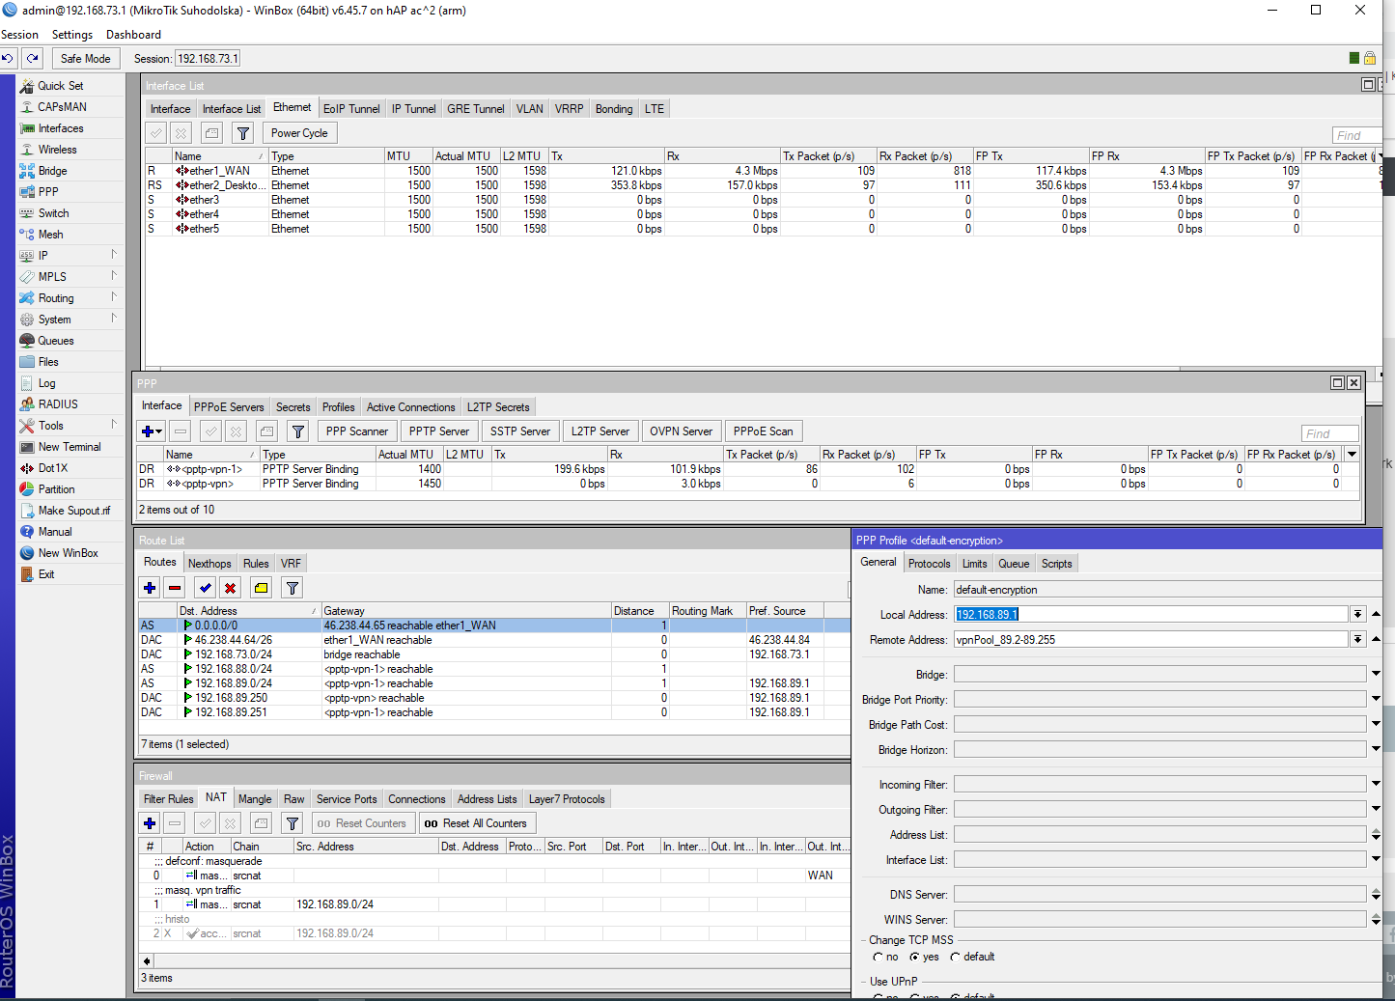1395x1001 pixels.
Task: Open the Local Address dropdown arrow
Action: pos(1357,615)
